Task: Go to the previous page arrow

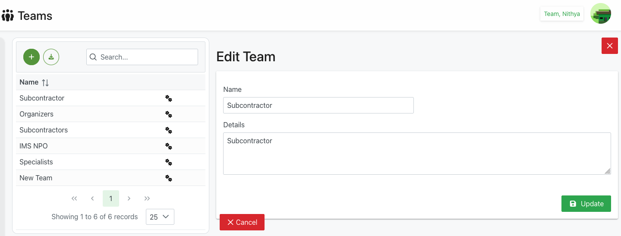Action: coord(92,198)
